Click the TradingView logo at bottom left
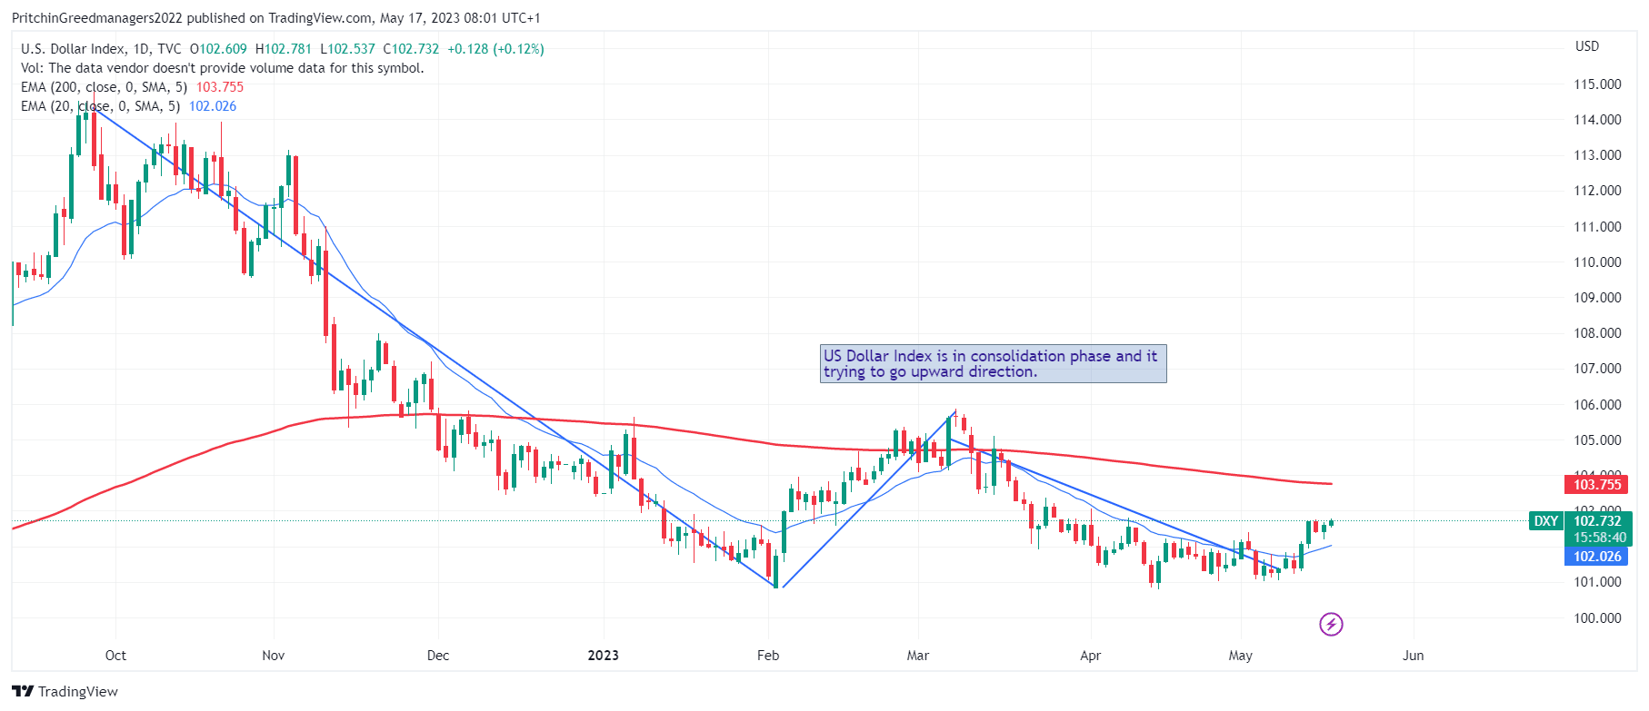The height and width of the screenshot is (711, 1649). (65, 691)
